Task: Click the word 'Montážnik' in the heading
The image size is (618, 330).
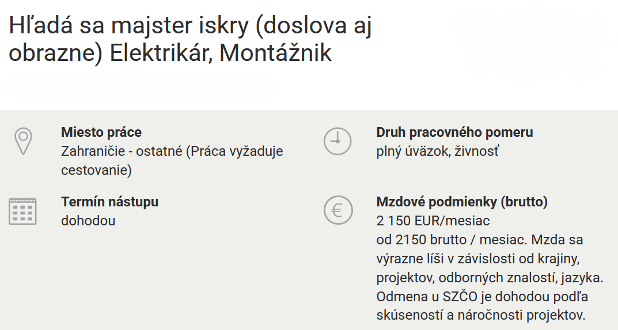Action: pyautogui.click(x=275, y=53)
